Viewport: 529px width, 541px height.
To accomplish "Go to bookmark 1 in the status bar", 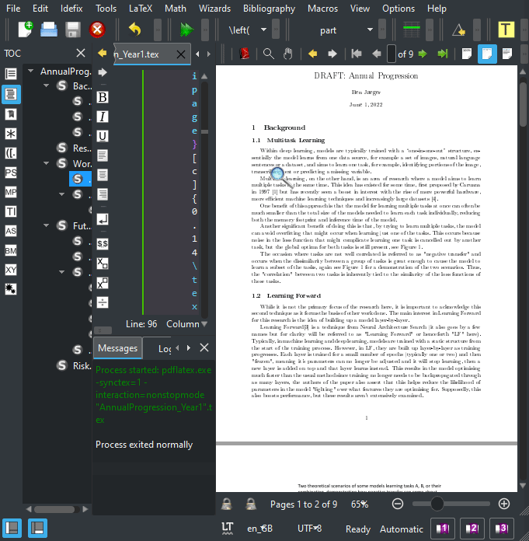I will coord(443,529).
